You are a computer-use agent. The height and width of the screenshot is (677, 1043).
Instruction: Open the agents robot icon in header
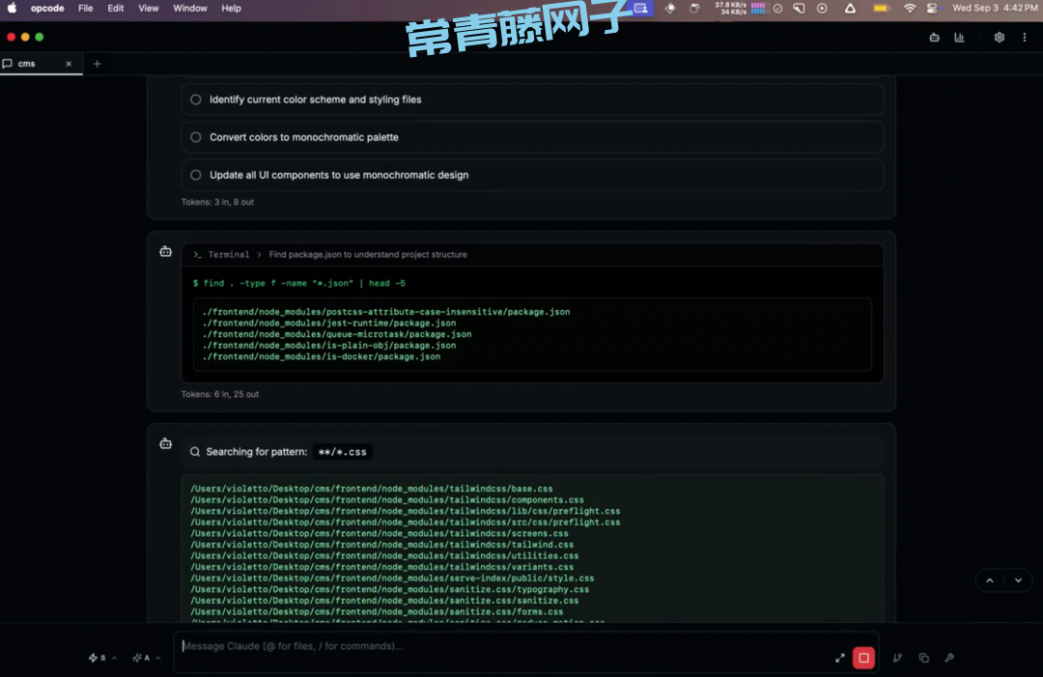point(934,38)
